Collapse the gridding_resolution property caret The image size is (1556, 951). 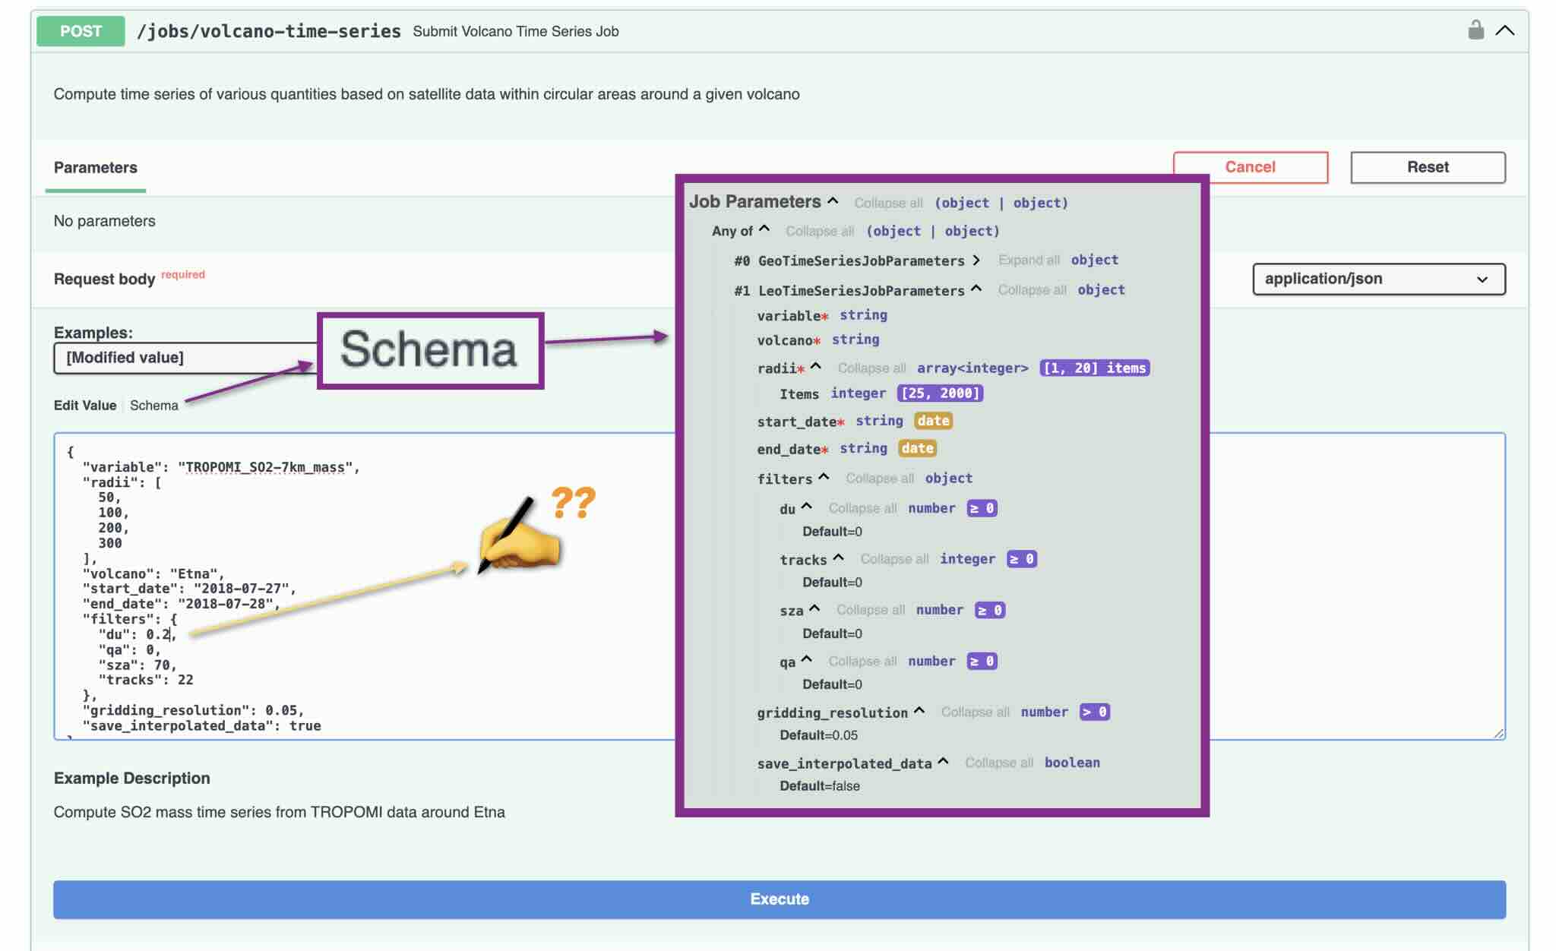pos(919,711)
